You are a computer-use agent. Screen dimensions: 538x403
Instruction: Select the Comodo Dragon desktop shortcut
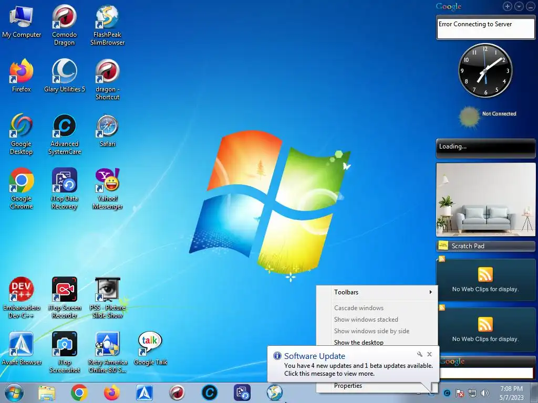pyautogui.click(x=65, y=25)
